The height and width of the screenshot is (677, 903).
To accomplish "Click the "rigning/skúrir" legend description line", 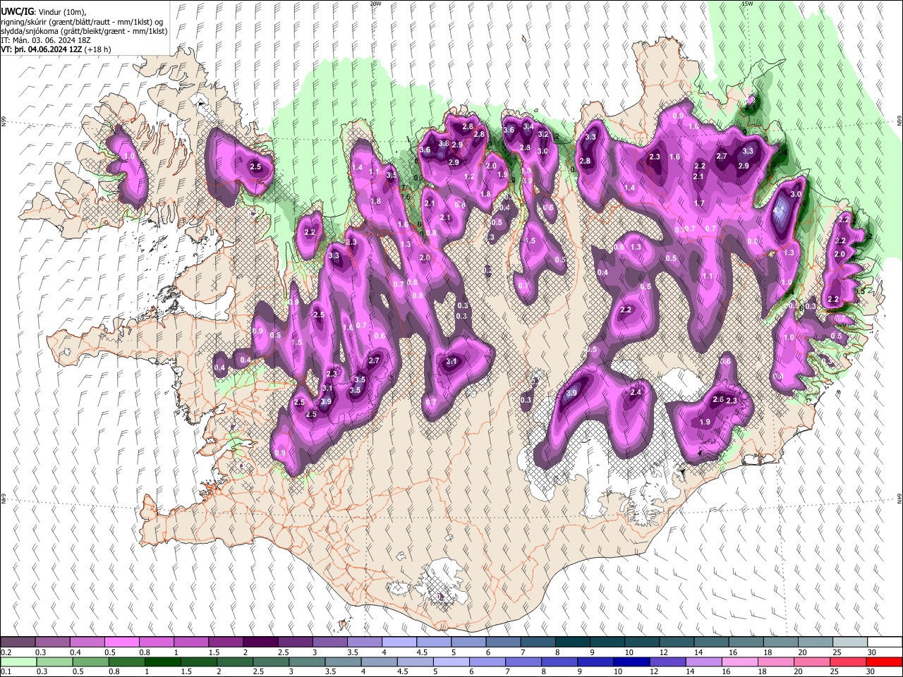I will coord(82,21).
